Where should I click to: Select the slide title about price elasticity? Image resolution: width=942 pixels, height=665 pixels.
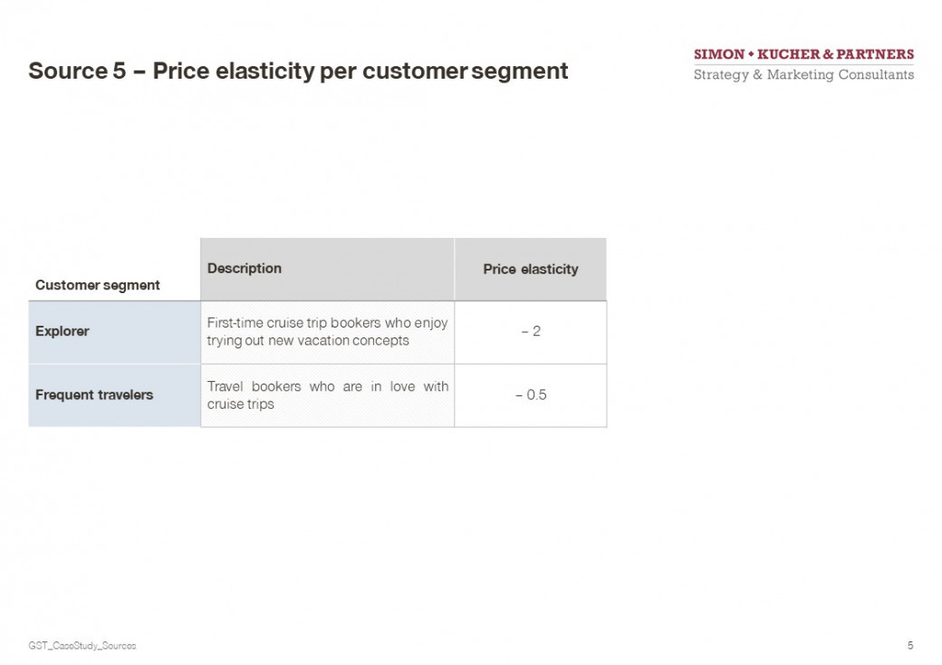tap(298, 71)
